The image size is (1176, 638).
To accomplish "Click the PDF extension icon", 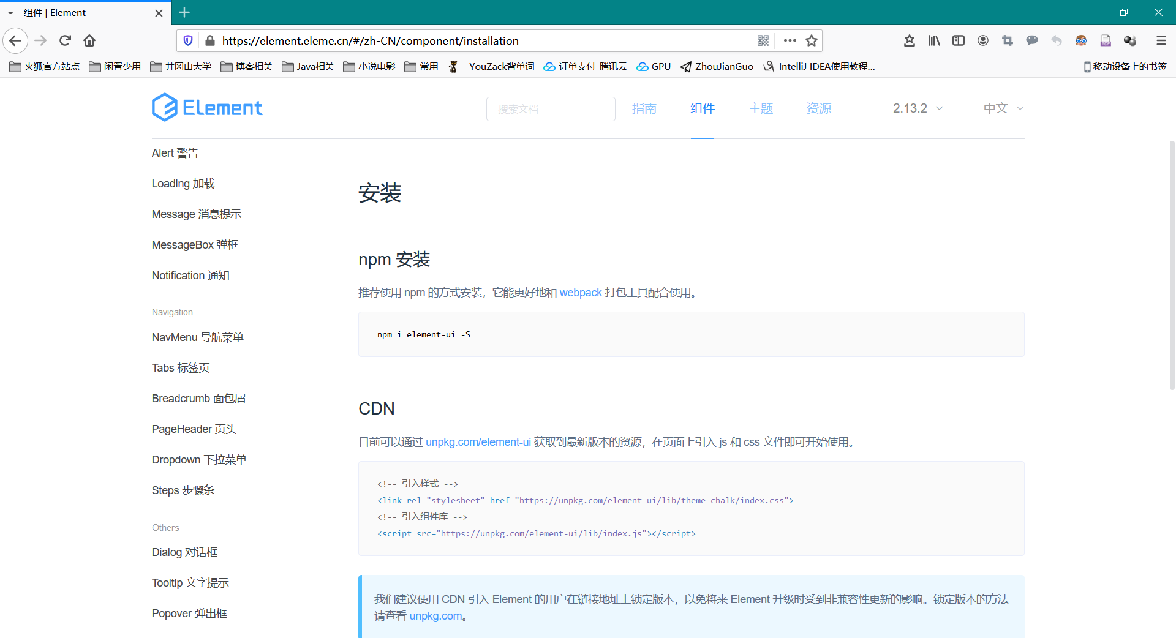I will click(x=1105, y=40).
